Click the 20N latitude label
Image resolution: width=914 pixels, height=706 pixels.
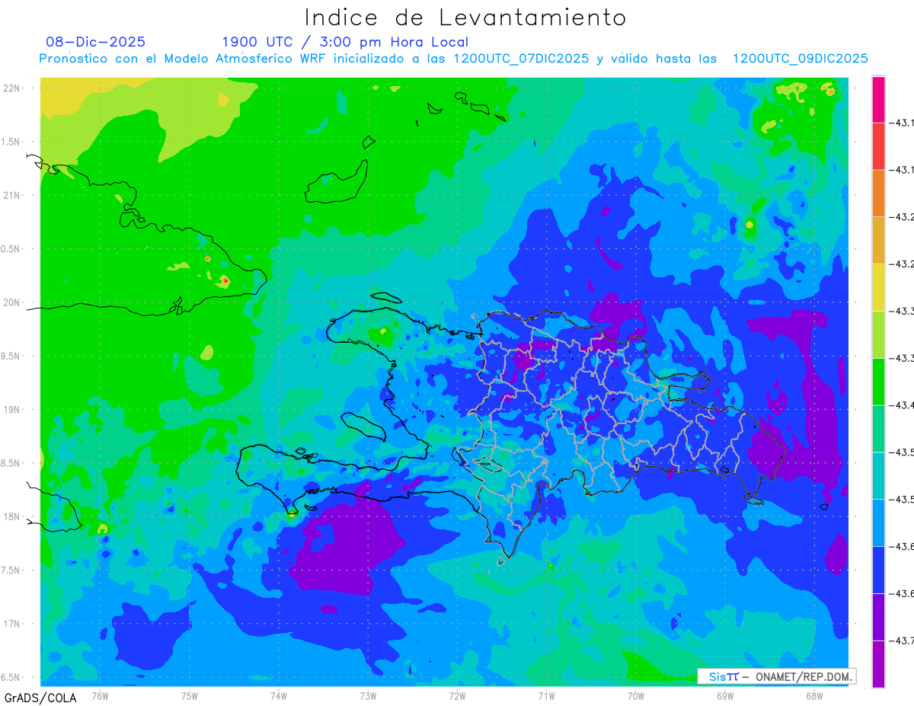point(12,302)
